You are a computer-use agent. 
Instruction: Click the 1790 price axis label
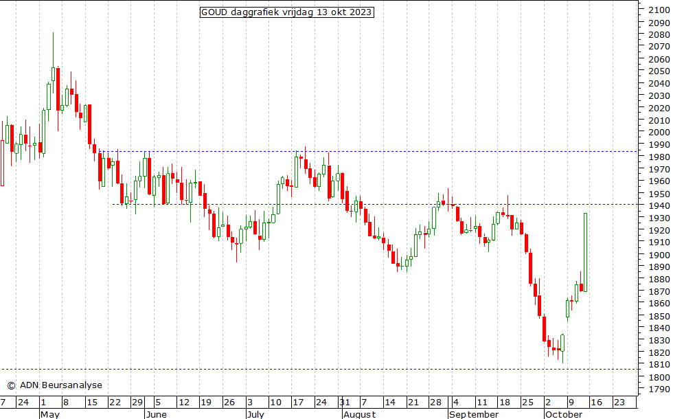point(659,389)
